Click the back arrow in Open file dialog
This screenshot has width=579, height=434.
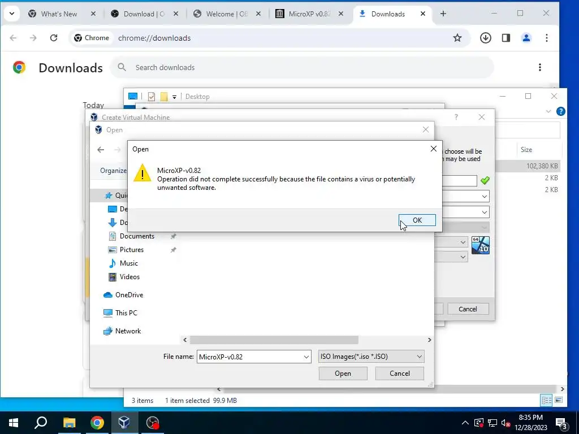[101, 149]
